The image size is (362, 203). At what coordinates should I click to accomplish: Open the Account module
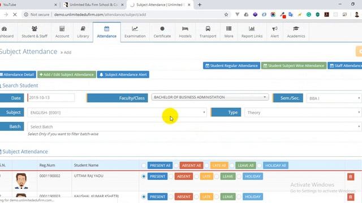coord(62,32)
